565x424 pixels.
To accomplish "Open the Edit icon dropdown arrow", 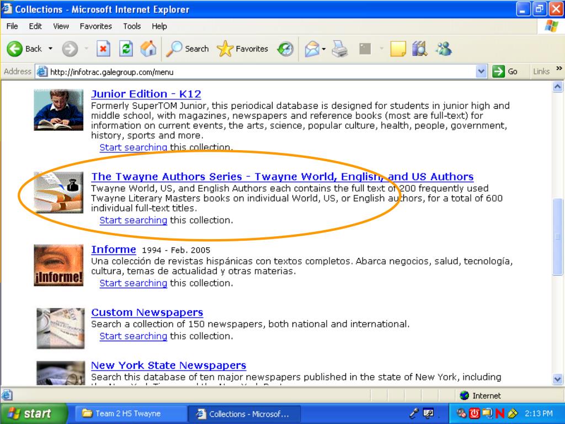I will point(382,49).
